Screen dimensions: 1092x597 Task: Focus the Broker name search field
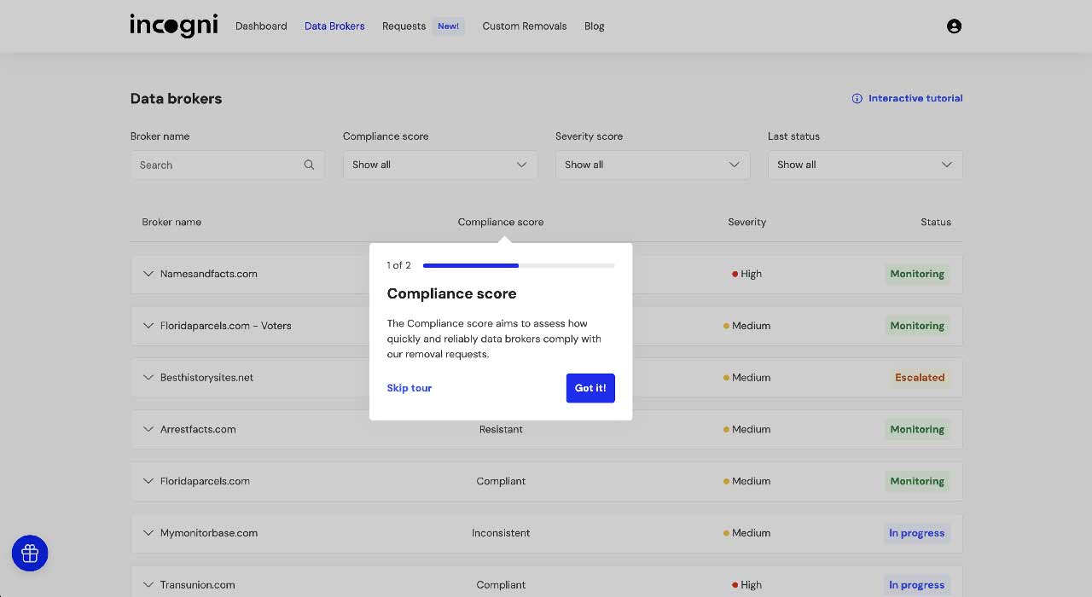[228, 165]
